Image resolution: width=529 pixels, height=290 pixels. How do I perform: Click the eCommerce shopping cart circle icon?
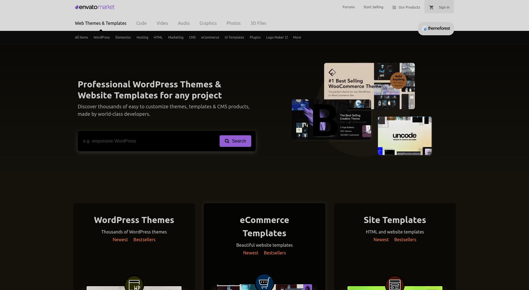coord(264,282)
